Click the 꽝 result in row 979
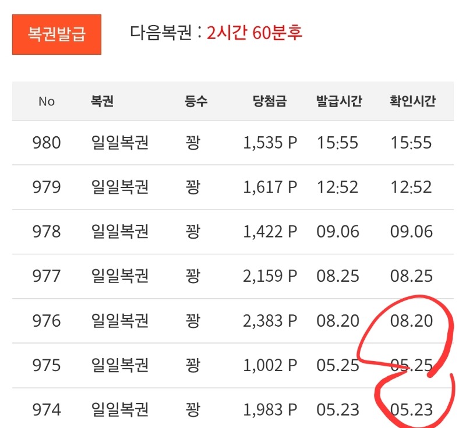 (193, 187)
